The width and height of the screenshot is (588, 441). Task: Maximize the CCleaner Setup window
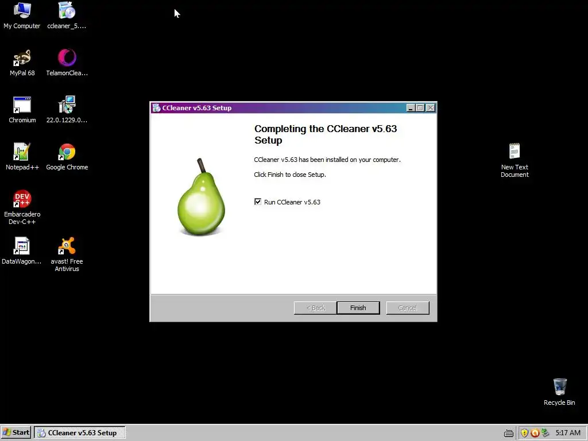click(420, 108)
